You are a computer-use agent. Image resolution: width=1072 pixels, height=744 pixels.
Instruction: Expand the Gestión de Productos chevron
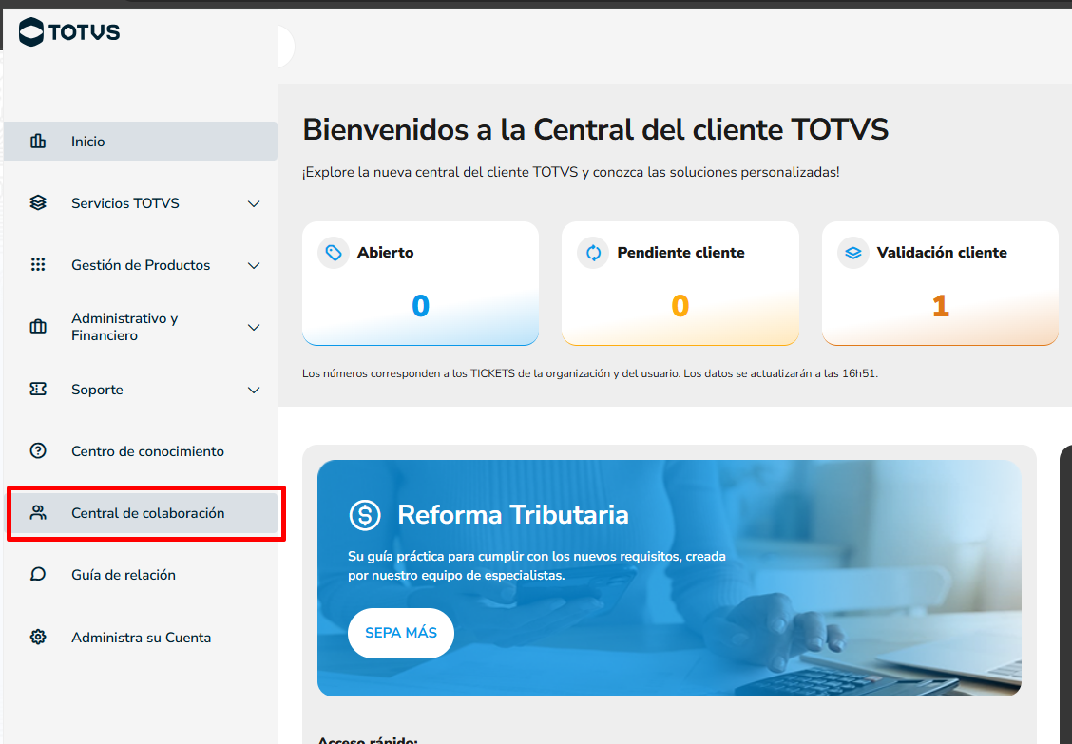(x=254, y=265)
